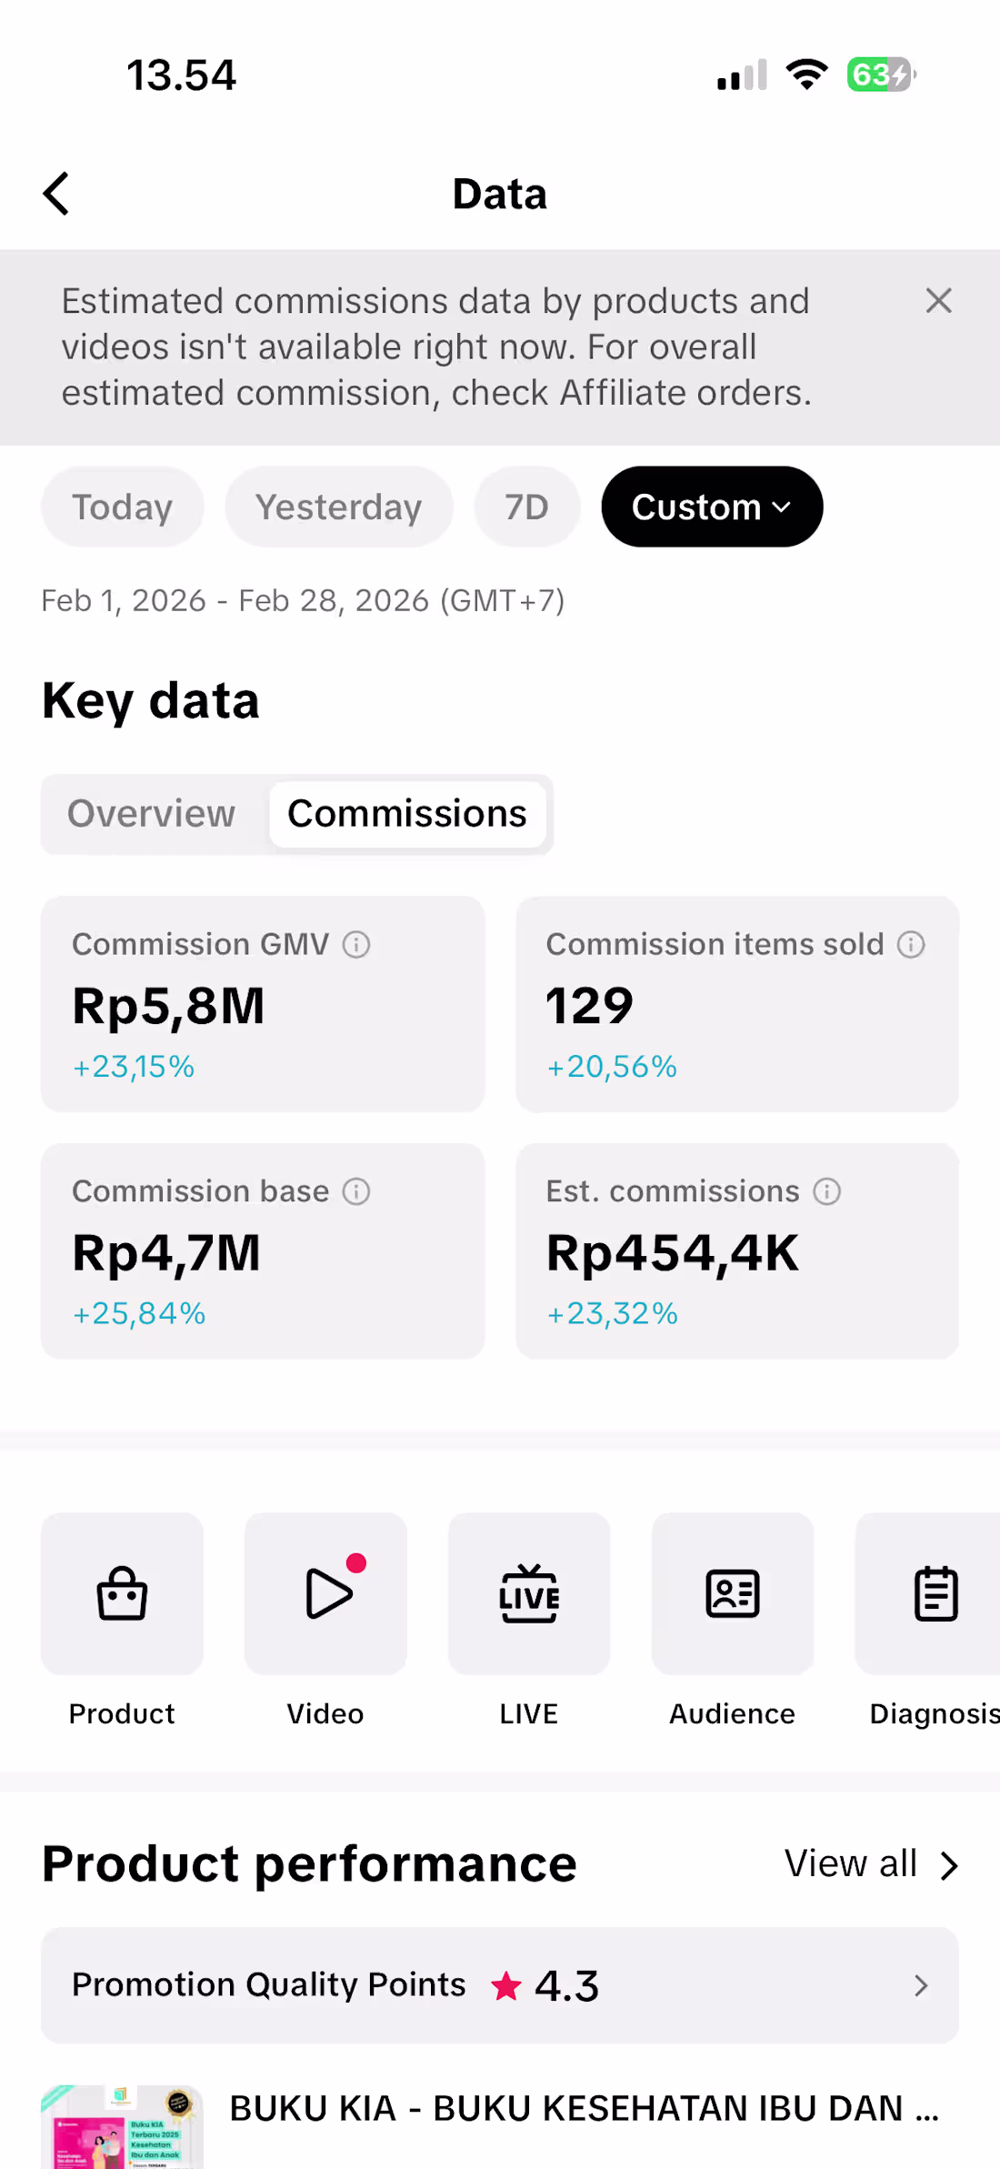Go back using the back arrow

pyautogui.click(x=56, y=194)
